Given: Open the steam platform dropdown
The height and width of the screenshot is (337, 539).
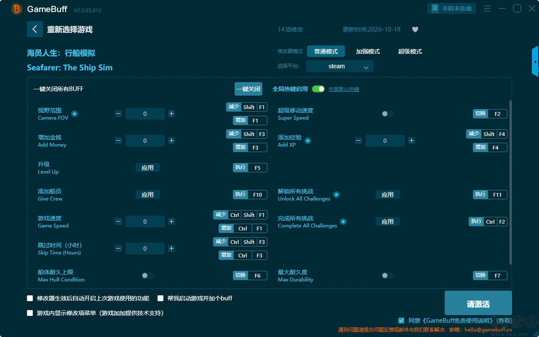Looking at the screenshot, I should (x=340, y=66).
